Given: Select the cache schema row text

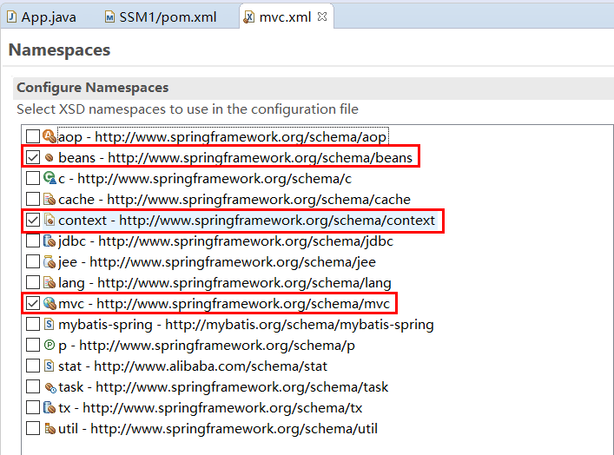Looking at the screenshot, I should [x=234, y=200].
